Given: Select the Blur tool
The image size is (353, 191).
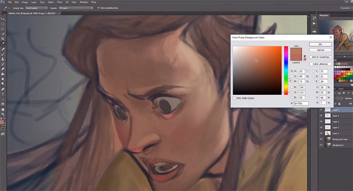Looking at the screenshot, I should [x=3, y=79].
